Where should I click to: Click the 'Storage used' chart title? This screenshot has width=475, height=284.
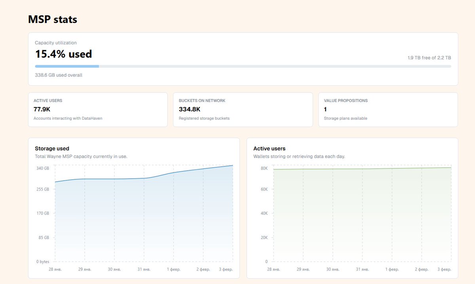pyautogui.click(x=52, y=149)
